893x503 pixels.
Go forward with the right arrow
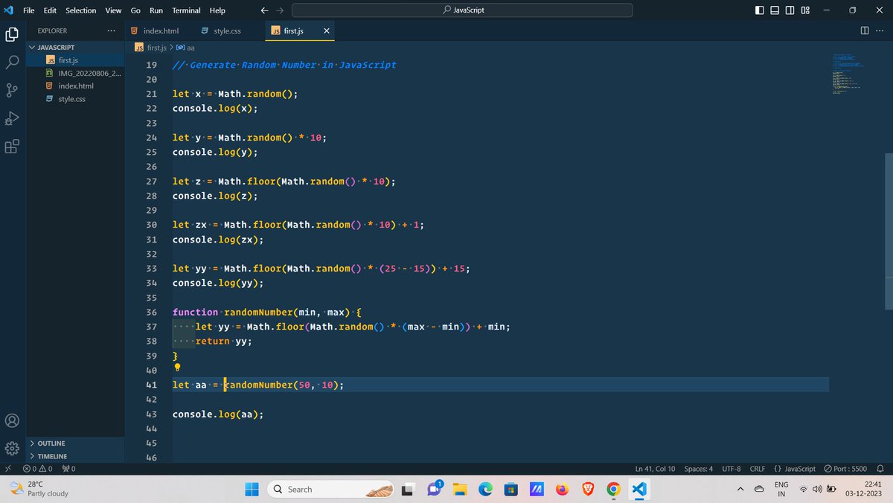coord(280,10)
